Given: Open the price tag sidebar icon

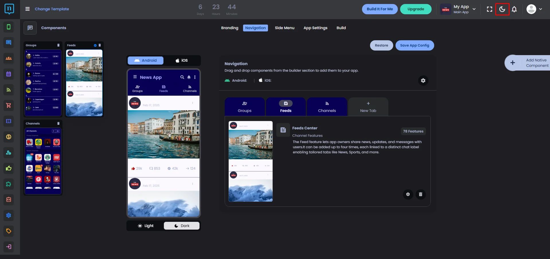Looking at the screenshot, I should 9,231.
